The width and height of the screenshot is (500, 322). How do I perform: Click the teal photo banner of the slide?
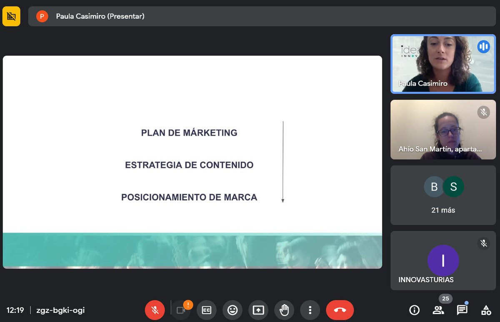click(x=192, y=250)
